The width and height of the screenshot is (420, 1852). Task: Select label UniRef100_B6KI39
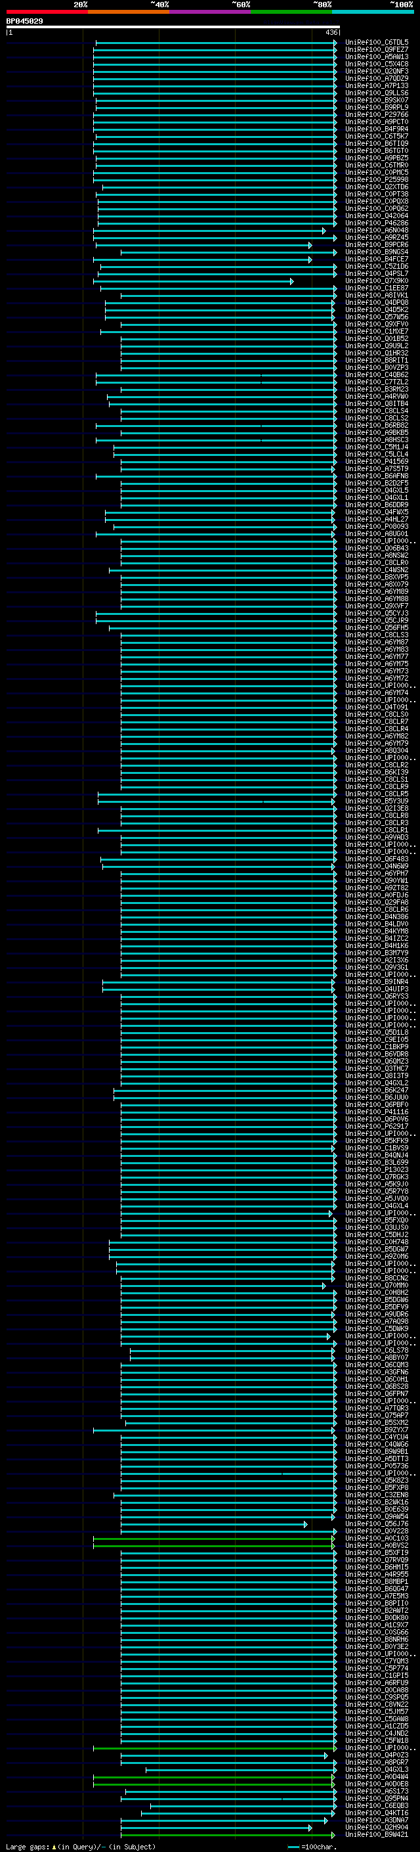[x=376, y=772]
